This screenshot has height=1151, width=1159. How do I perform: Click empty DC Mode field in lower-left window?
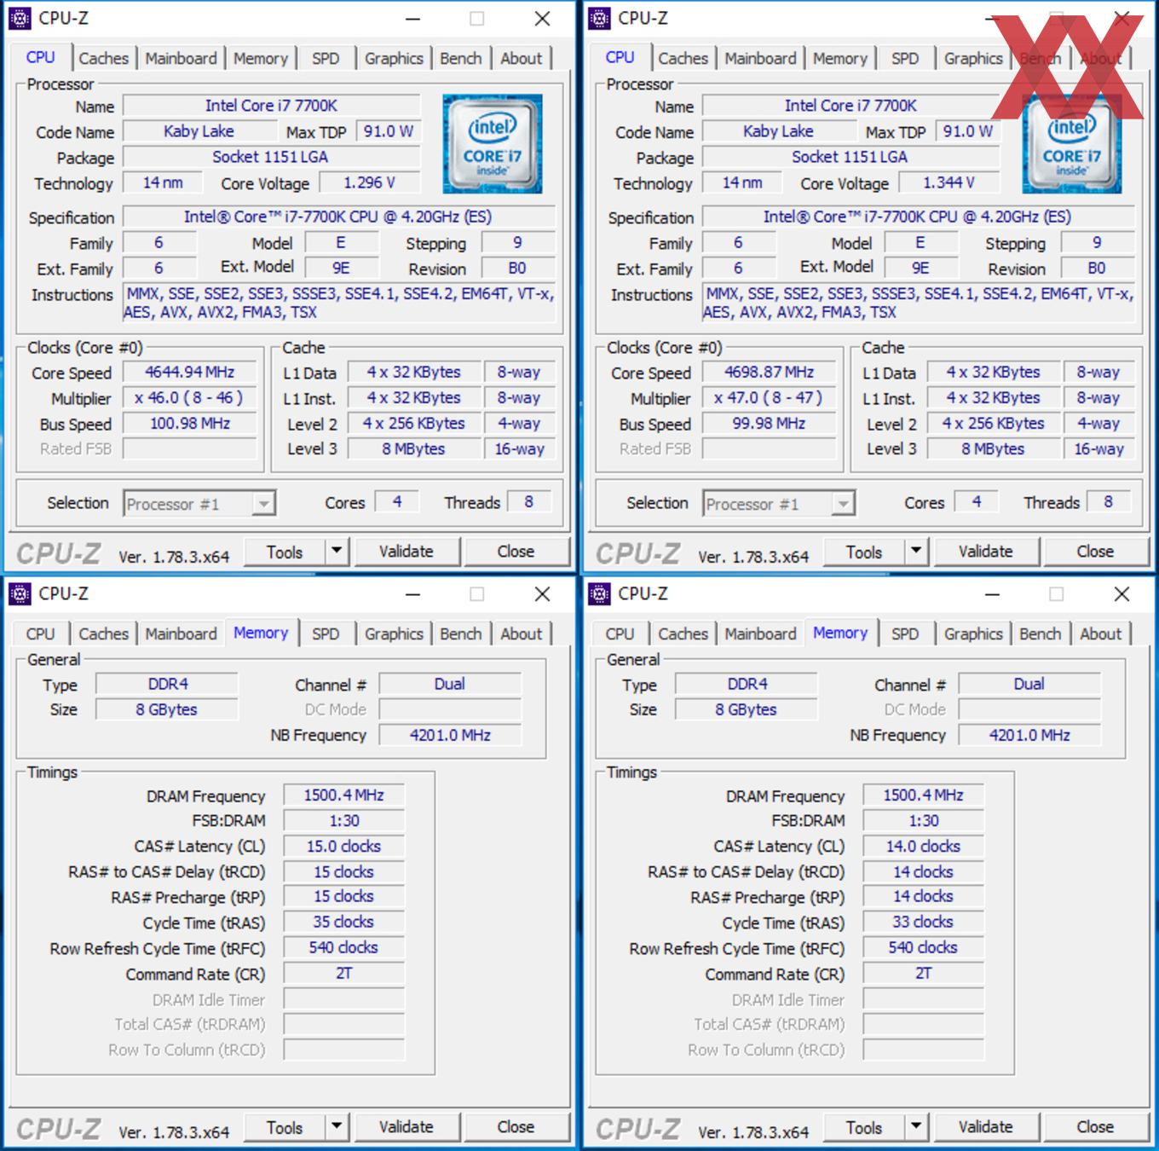click(x=450, y=710)
